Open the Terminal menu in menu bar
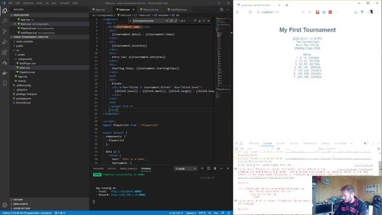 [64, 3]
